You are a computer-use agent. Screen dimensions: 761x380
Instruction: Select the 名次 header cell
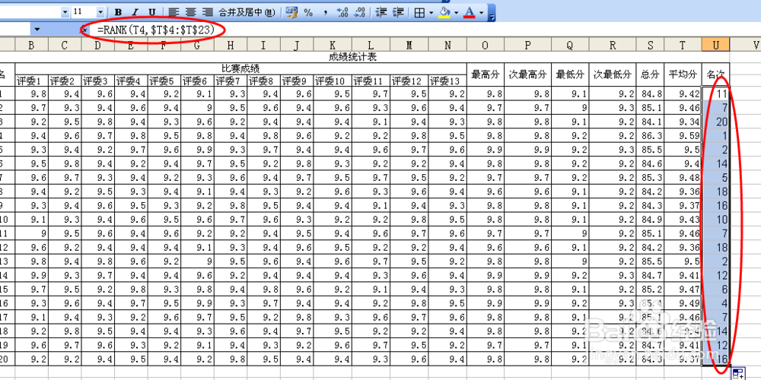[715, 74]
